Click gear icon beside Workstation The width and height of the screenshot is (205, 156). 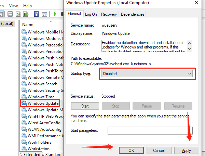pyautogui.click(x=24, y=148)
